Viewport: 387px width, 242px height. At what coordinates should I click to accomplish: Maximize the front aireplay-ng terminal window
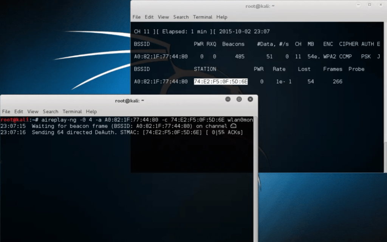(239, 99)
